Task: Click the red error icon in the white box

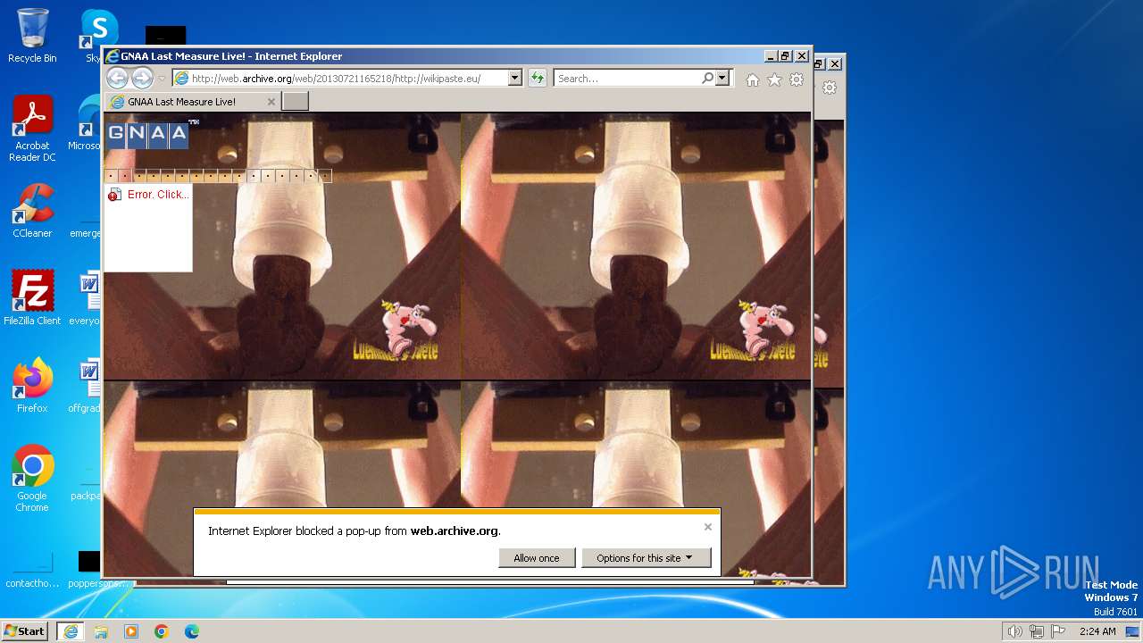Action: click(x=114, y=195)
